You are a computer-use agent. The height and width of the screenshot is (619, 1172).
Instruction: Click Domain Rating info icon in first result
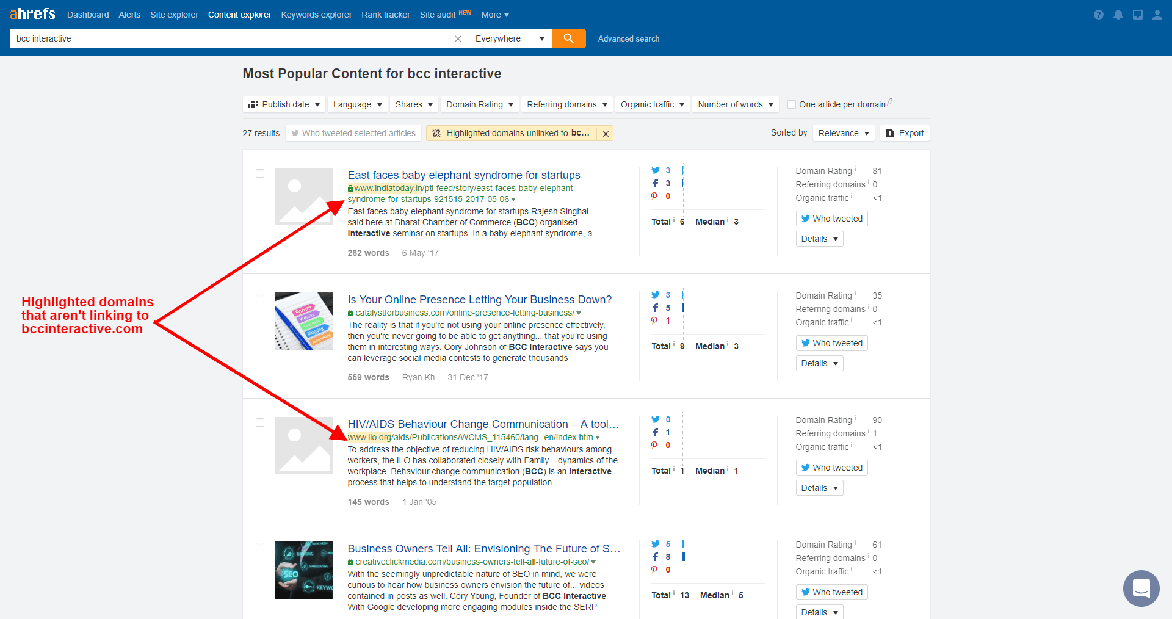coord(855,169)
